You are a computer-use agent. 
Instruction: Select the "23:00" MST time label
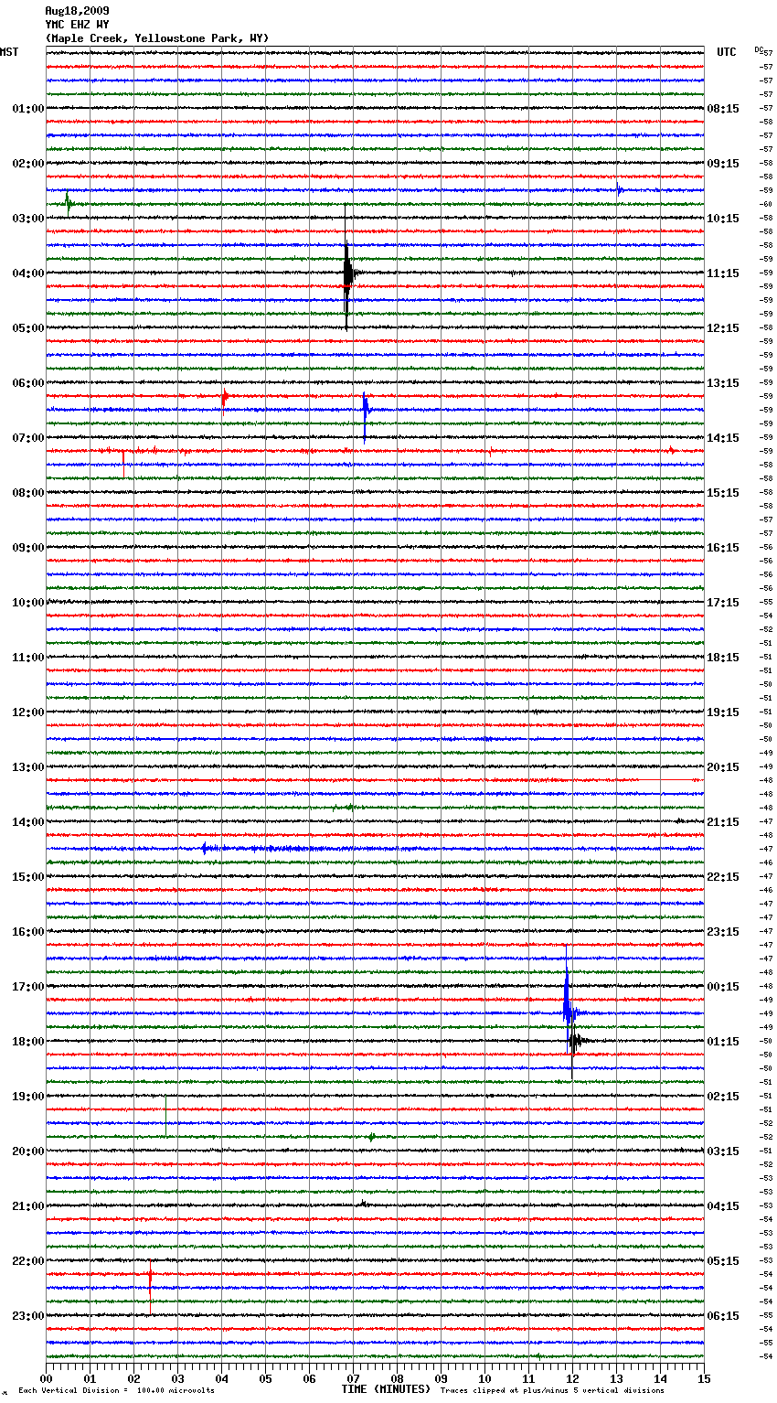click(28, 1316)
